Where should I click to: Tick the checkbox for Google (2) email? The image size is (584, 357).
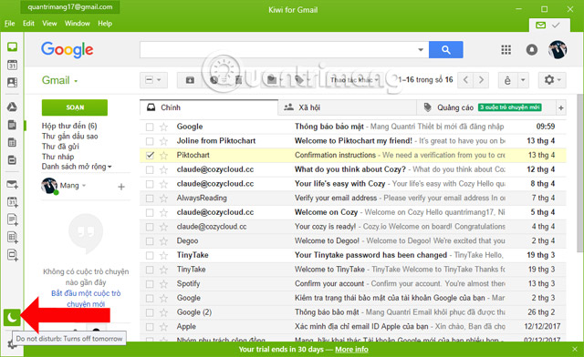(150, 312)
